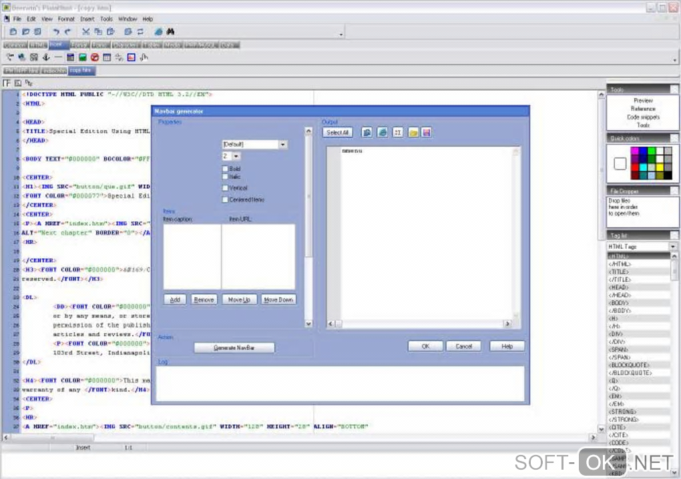681x479 pixels.
Task: Click OK in Navbar generator dialog
Action: click(x=426, y=346)
